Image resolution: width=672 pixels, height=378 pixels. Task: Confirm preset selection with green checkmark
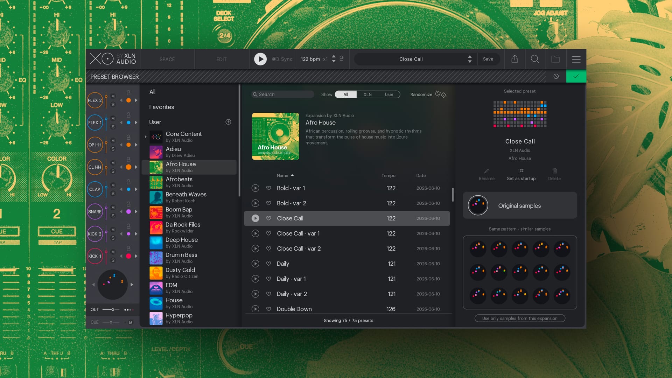tap(576, 76)
